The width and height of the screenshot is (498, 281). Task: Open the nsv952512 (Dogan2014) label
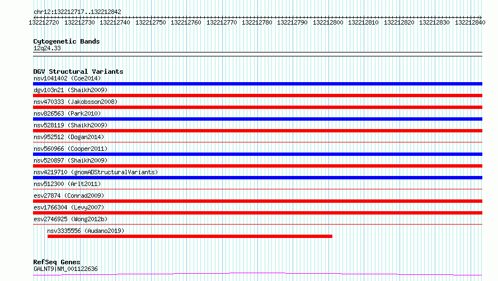(x=69, y=137)
